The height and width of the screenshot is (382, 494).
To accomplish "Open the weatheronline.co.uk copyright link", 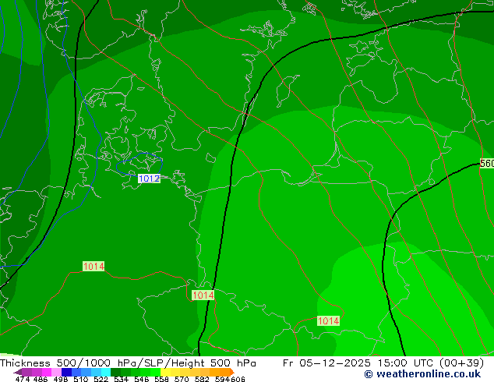I will tap(422, 374).
